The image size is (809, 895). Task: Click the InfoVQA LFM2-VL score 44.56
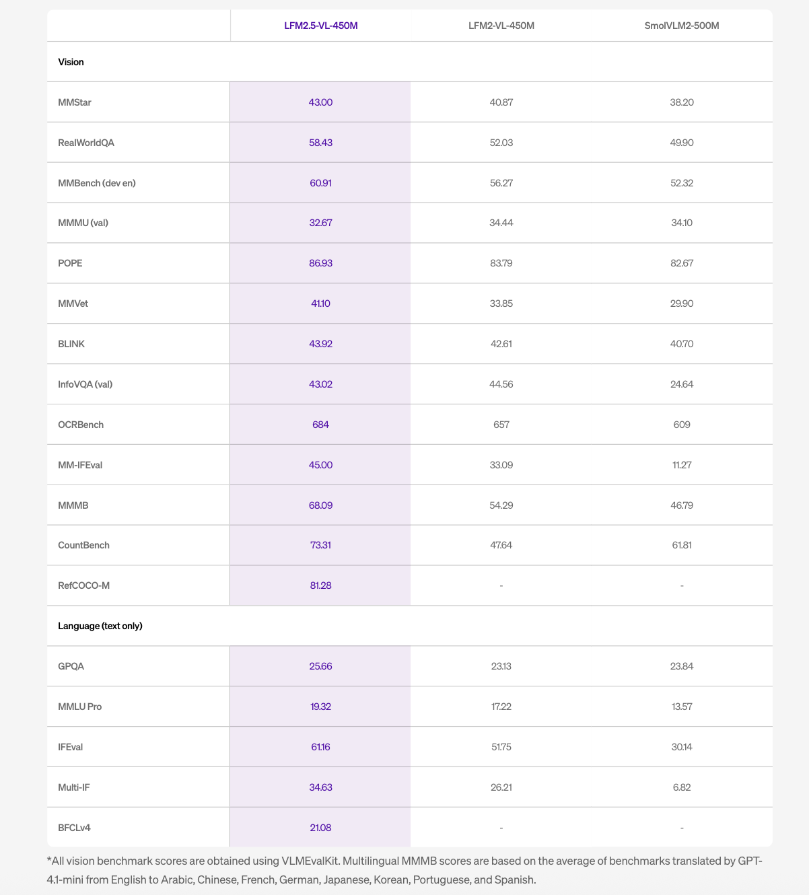pyautogui.click(x=501, y=384)
